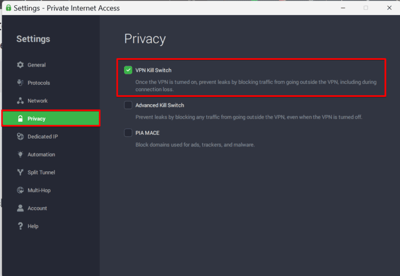Click the General gear icon
Viewport: 400px width, 276px height.
click(x=20, y=65)
